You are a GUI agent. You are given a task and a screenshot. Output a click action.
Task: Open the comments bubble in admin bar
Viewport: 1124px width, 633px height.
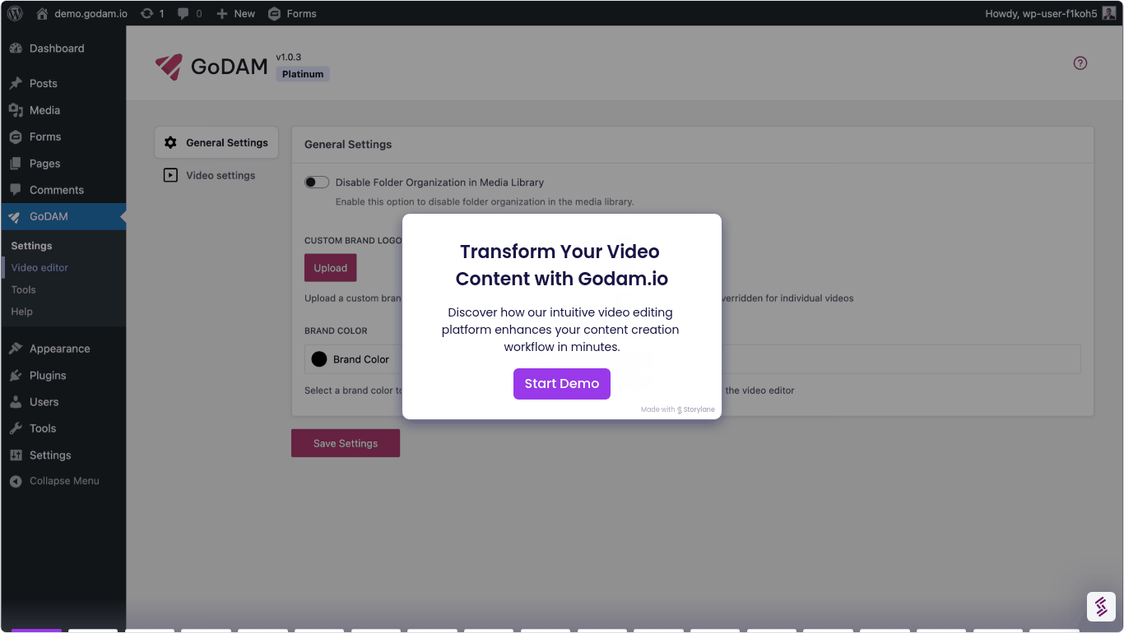click(x=189, y=13)
